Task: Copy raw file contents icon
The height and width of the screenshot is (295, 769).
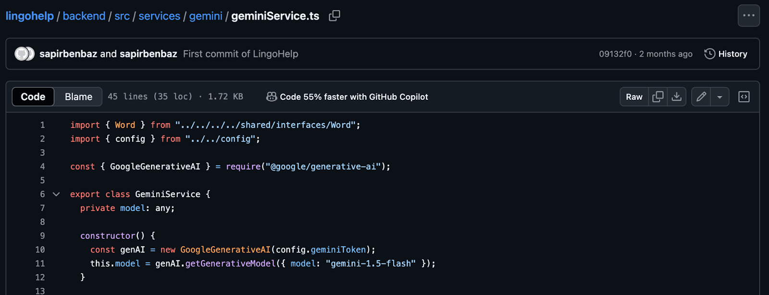Action: click(x=657, y=97)
